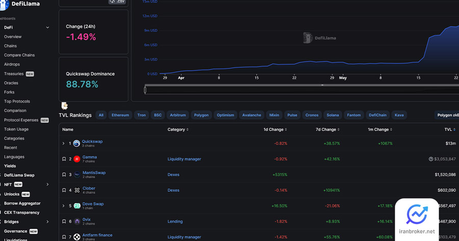Screen dimensions: 459x241
Task: Collapse the DeFi sidebar section
Action: tap(47, 28)
